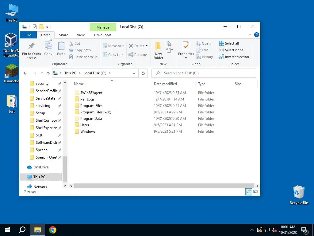Open the notification center icon
The height and width of the screenshot is (236, 314).
[304, 230]
